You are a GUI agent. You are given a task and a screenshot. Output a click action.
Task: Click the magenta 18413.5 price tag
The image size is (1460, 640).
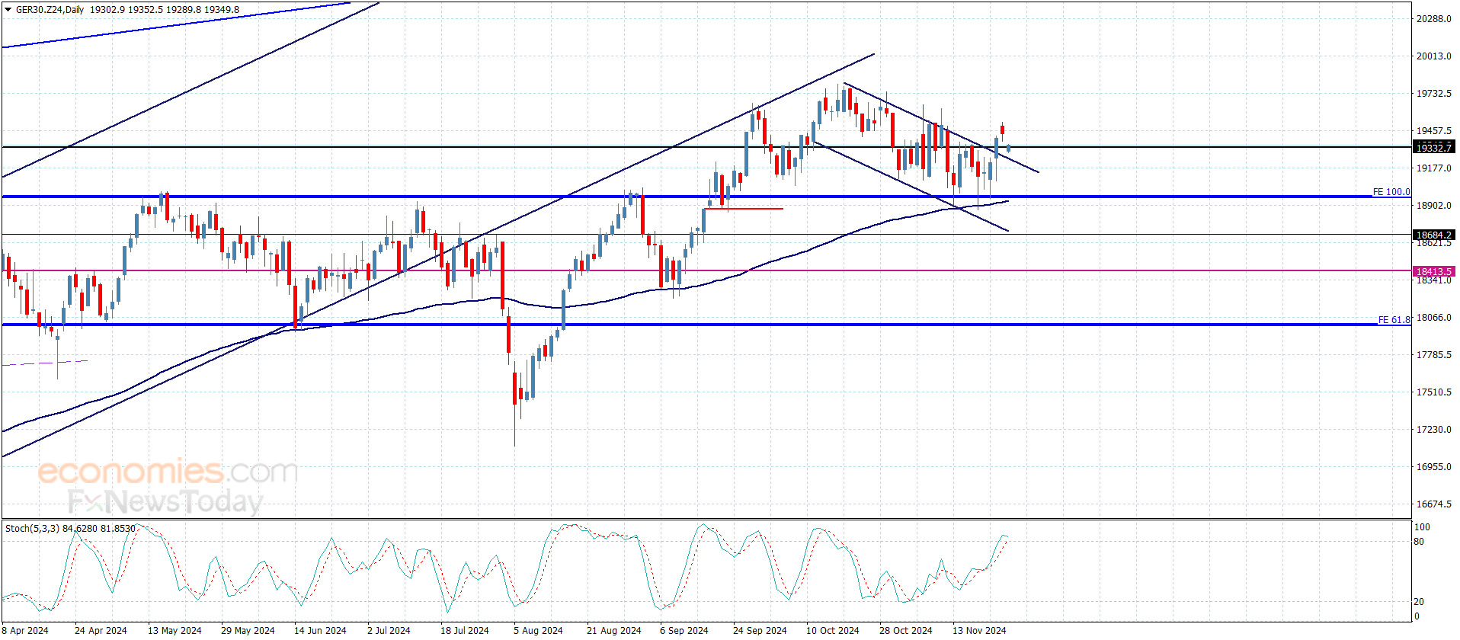pos(1433,271)
